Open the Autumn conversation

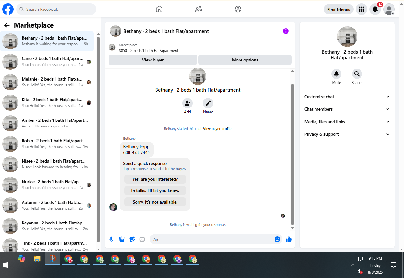point(47,205)
